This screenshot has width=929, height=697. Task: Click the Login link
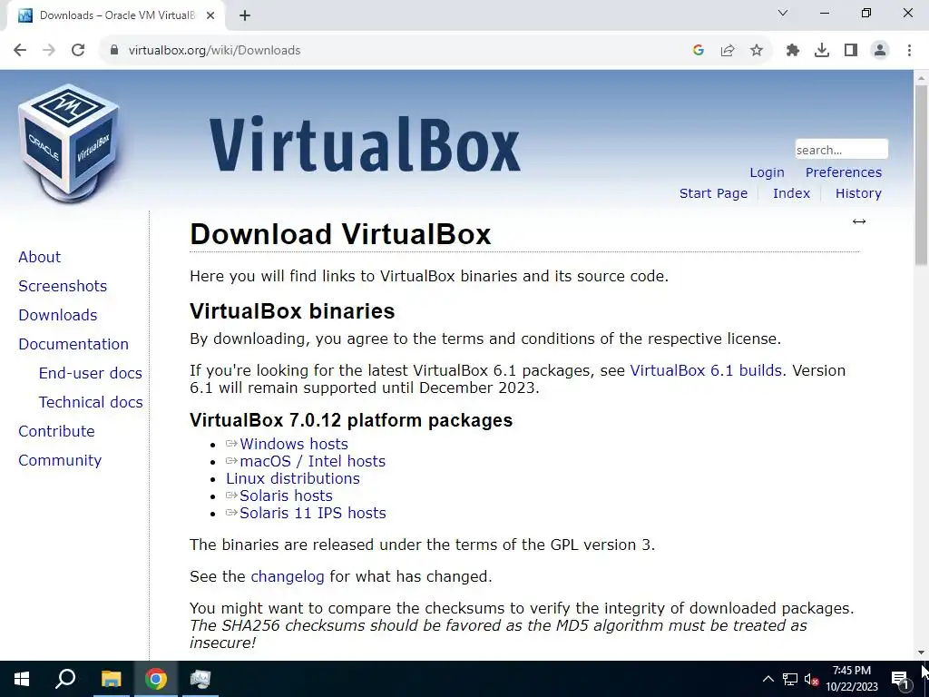tap(767, 172)
